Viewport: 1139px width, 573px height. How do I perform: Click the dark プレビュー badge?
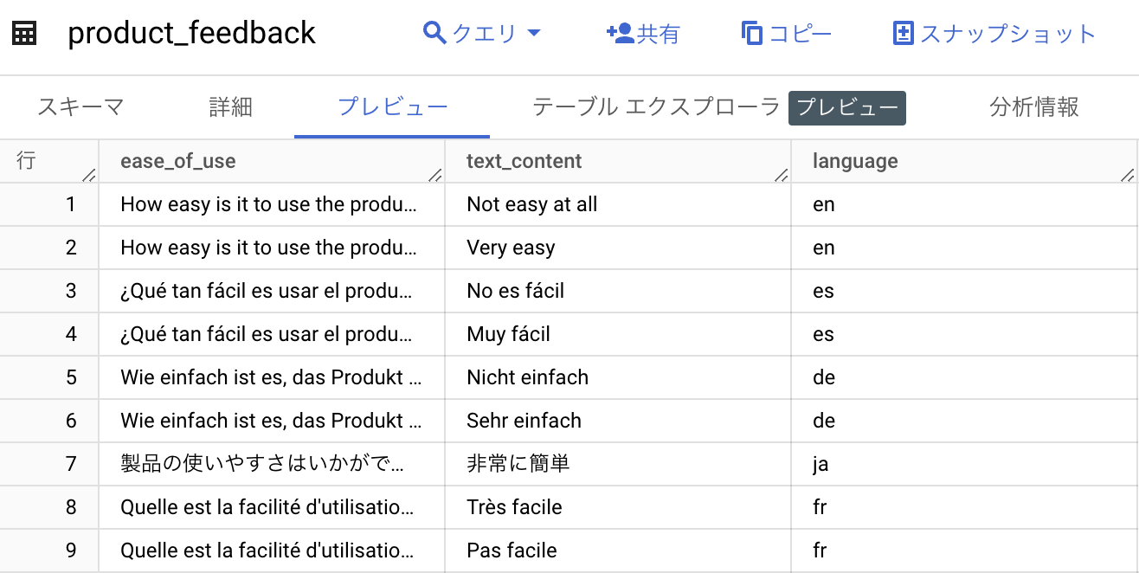tap(847, 108)
